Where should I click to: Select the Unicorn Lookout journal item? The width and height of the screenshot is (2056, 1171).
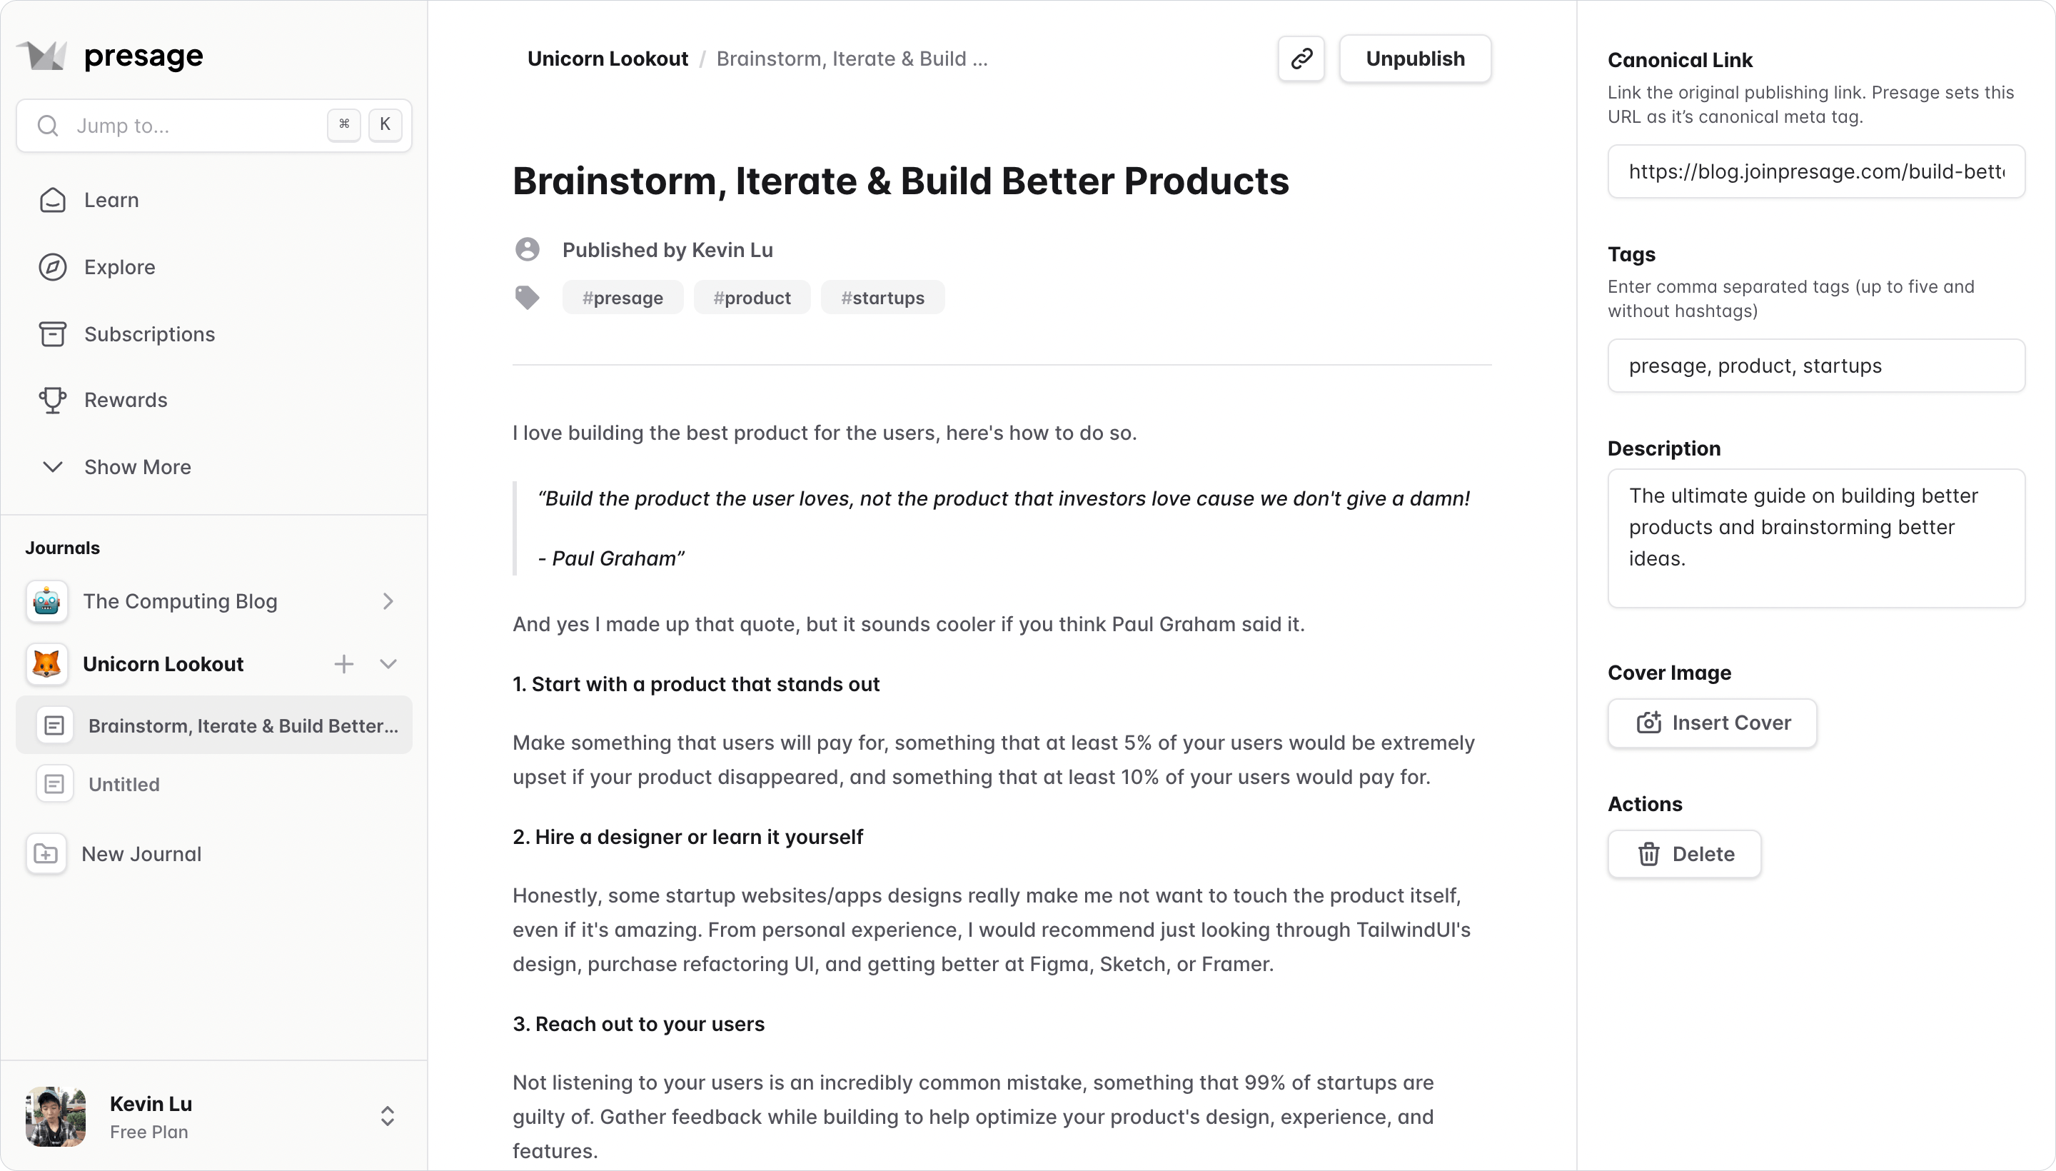[163, 663]
